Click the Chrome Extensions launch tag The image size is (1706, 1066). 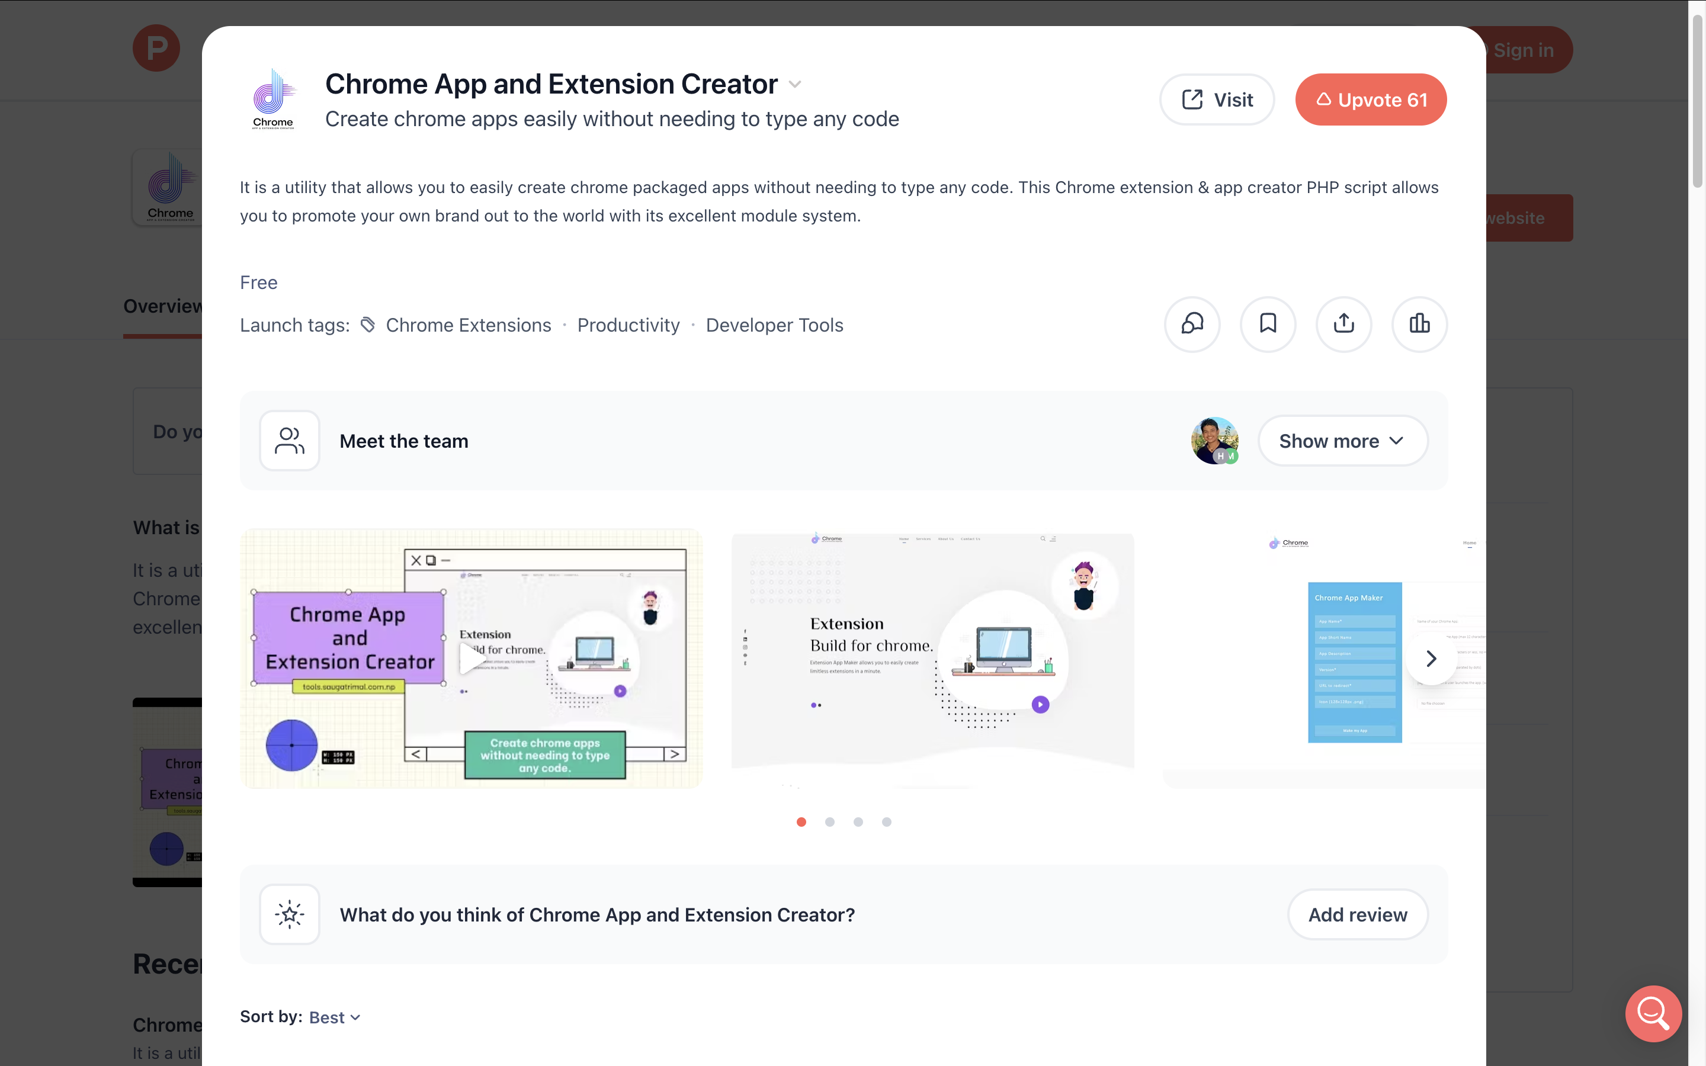[468, 325]
